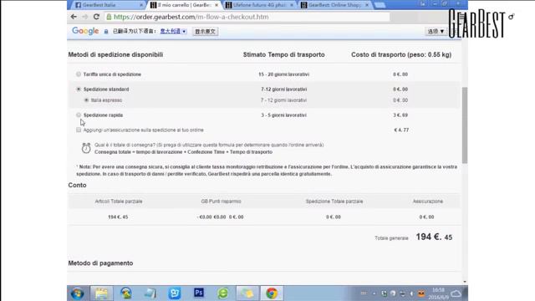Close the GearBest Online Shopping tab
The height and width of the screenshot is (301, 535).
click(367, 5)
